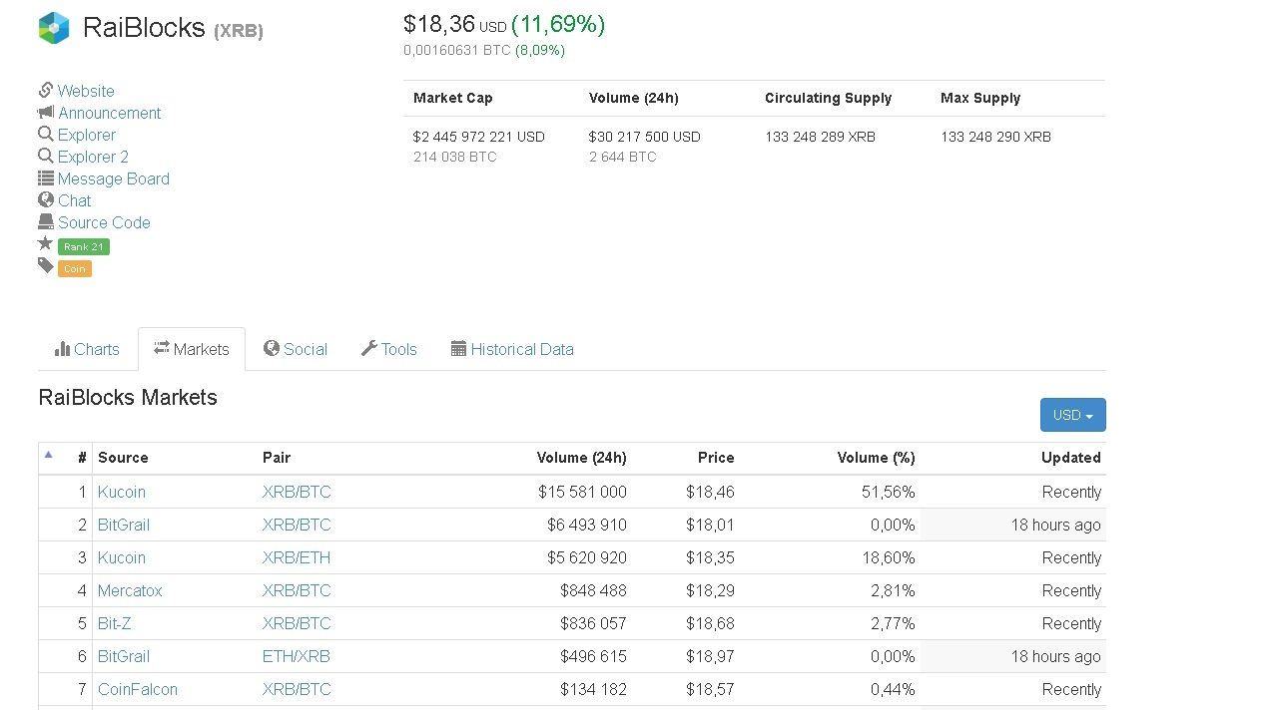Open BitGrail source in row 2
The image size is (1270, 710).
click(124, 525)
